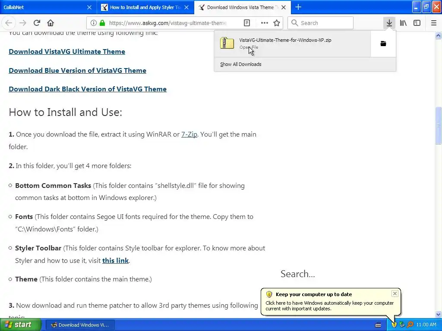The width and height of the screenshot is (442, 331).
Task: Close the Styler Toolbar tab
Action: [186, 7]
